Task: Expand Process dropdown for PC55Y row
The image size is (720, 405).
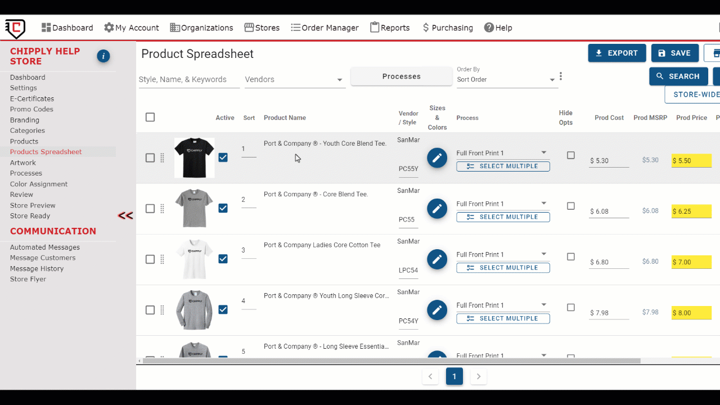Action: click(x=502, y=153)
